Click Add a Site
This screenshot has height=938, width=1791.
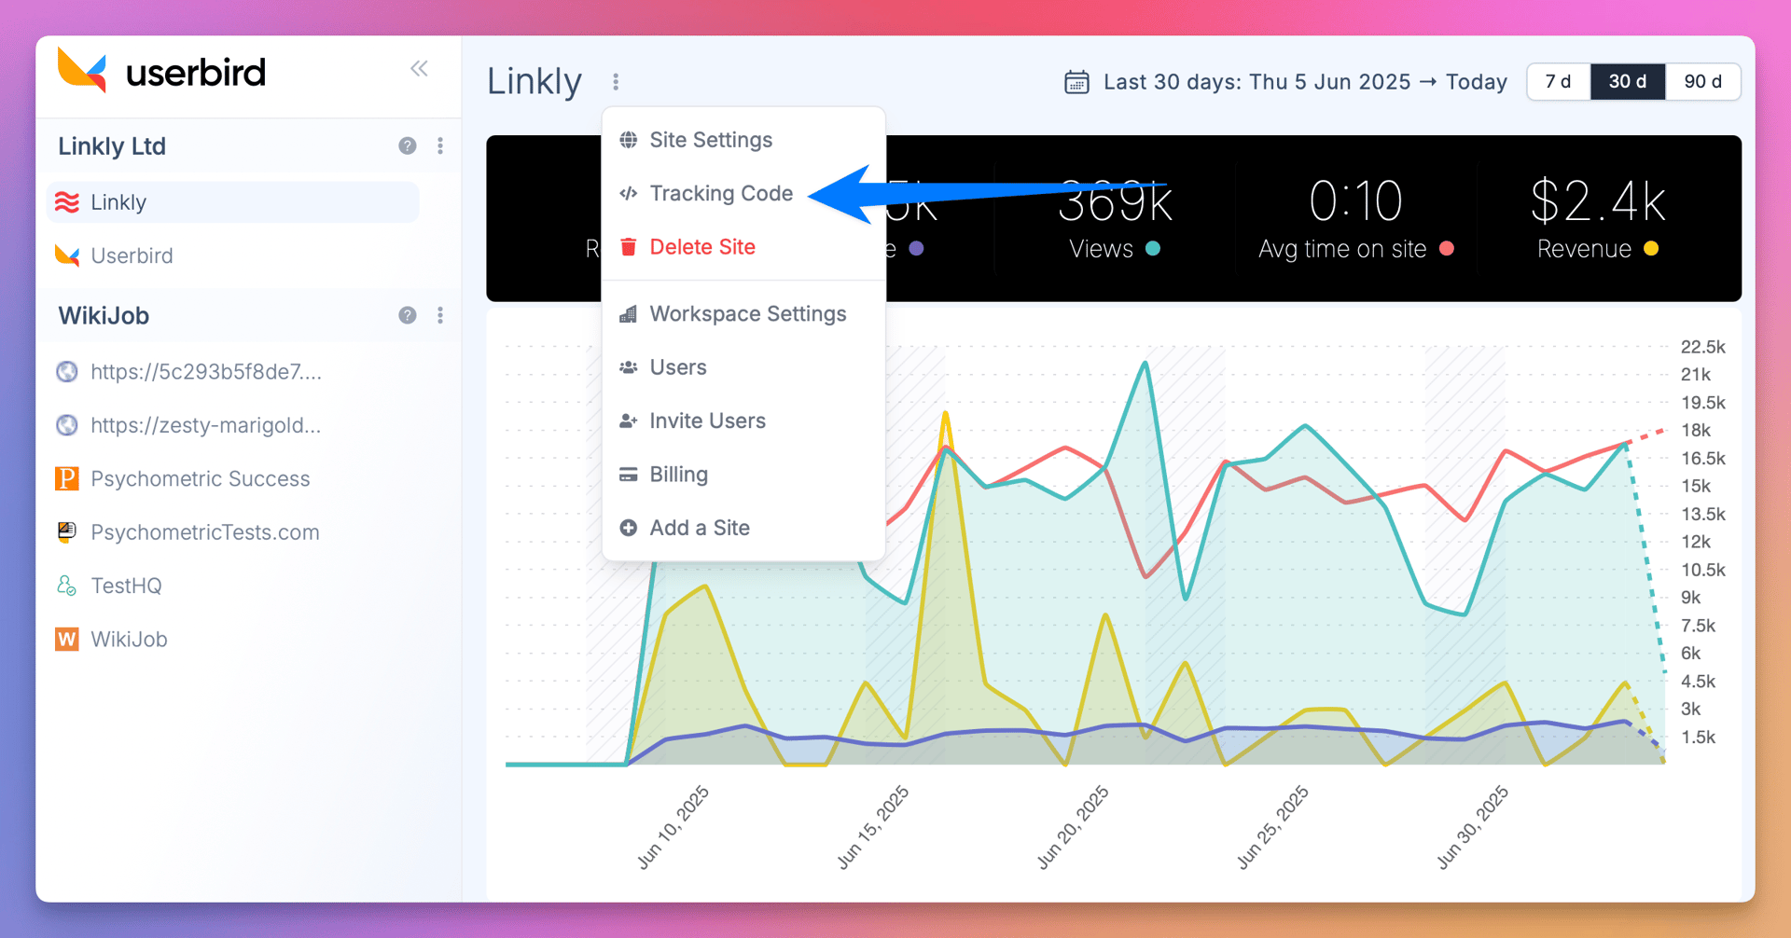(x=699, y=528)
